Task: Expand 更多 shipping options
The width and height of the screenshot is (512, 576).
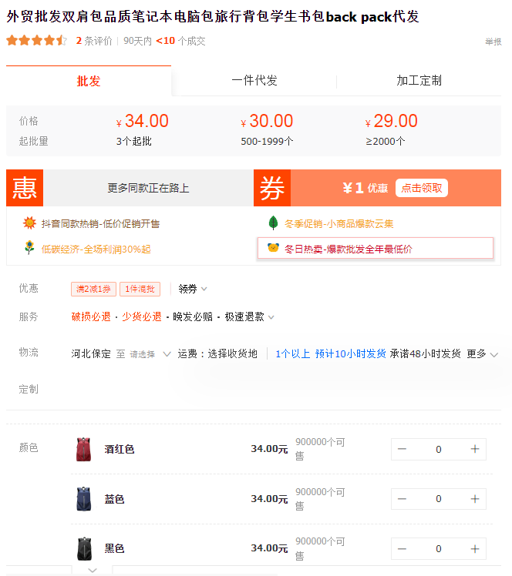Action: point(482,353)
